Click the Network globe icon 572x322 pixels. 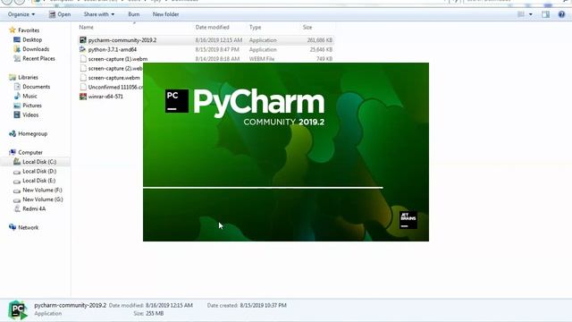13,227
